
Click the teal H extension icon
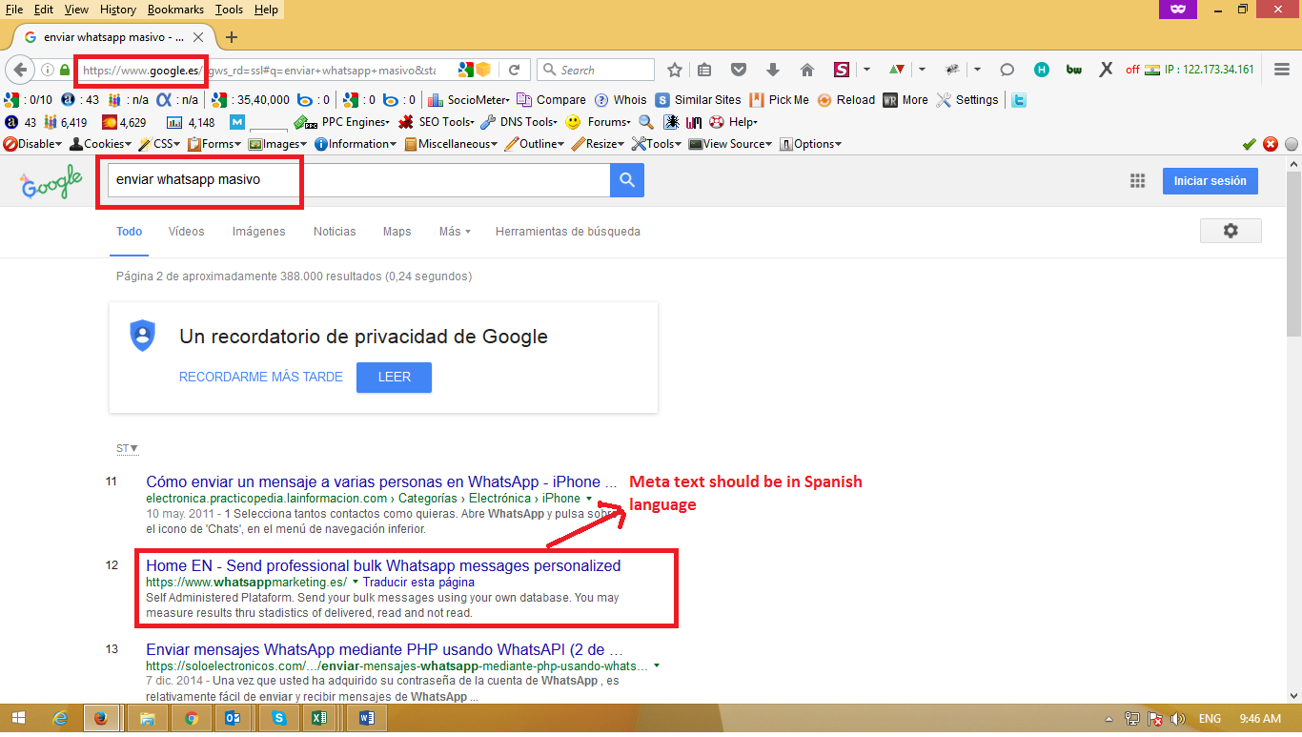click(1042, 70)
